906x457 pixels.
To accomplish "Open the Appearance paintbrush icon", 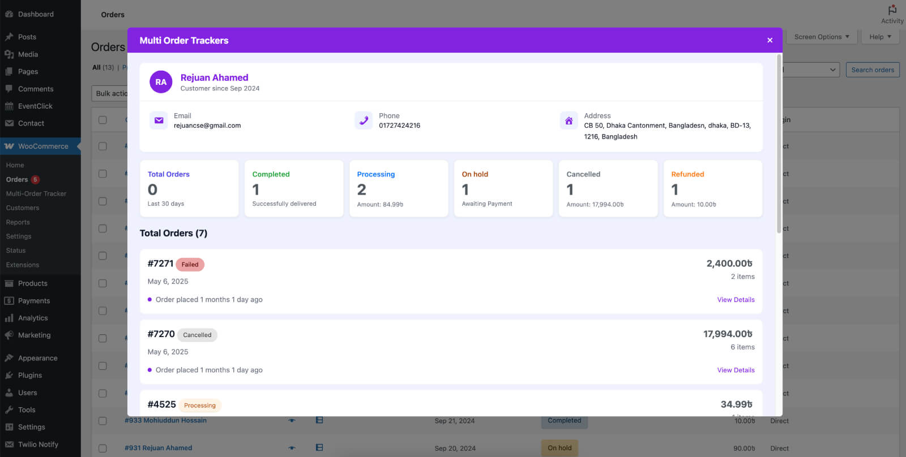I will 9,358.
